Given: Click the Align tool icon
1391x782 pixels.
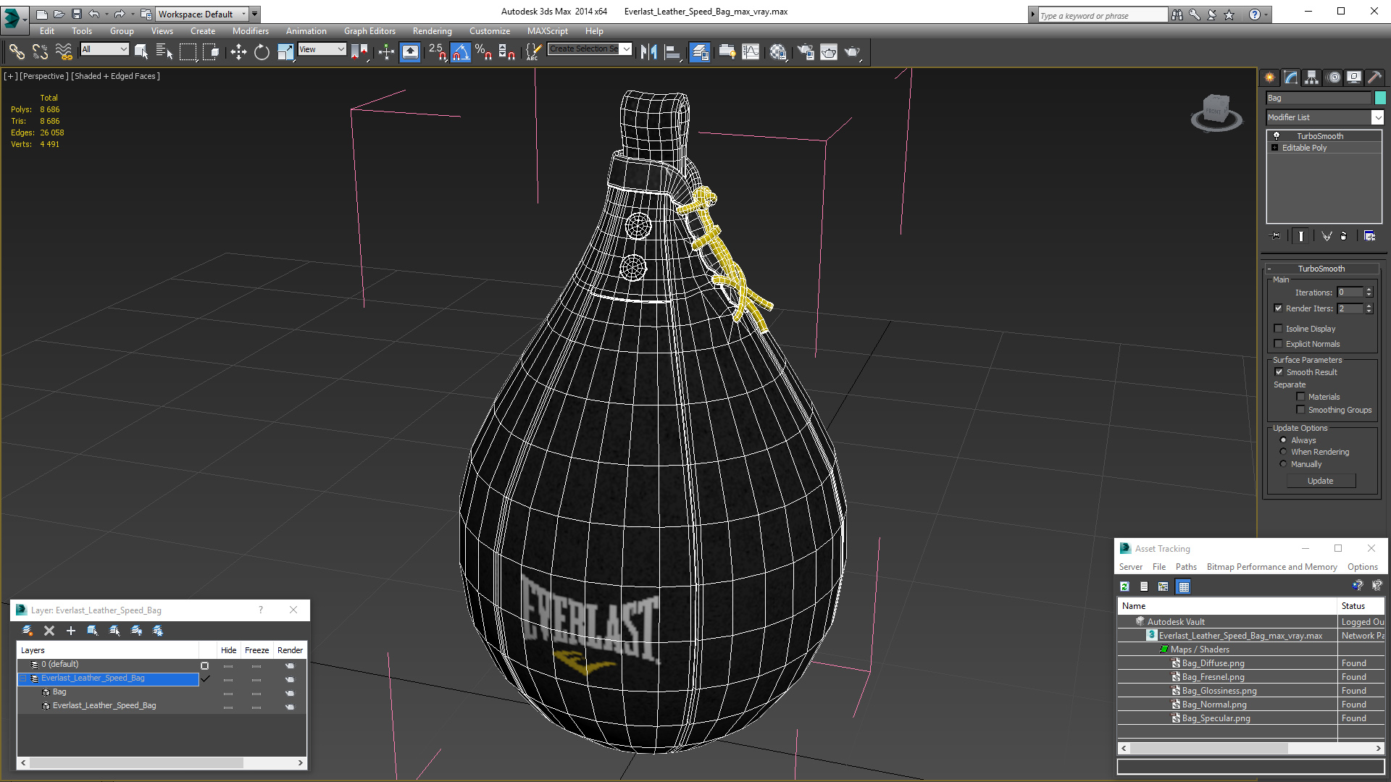Looking at the screenshot, I should tap(672, 51).
